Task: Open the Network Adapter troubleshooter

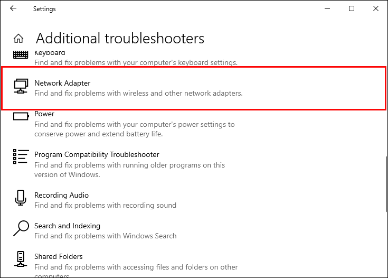Action: pyautogui.click(x=62, y=84)
